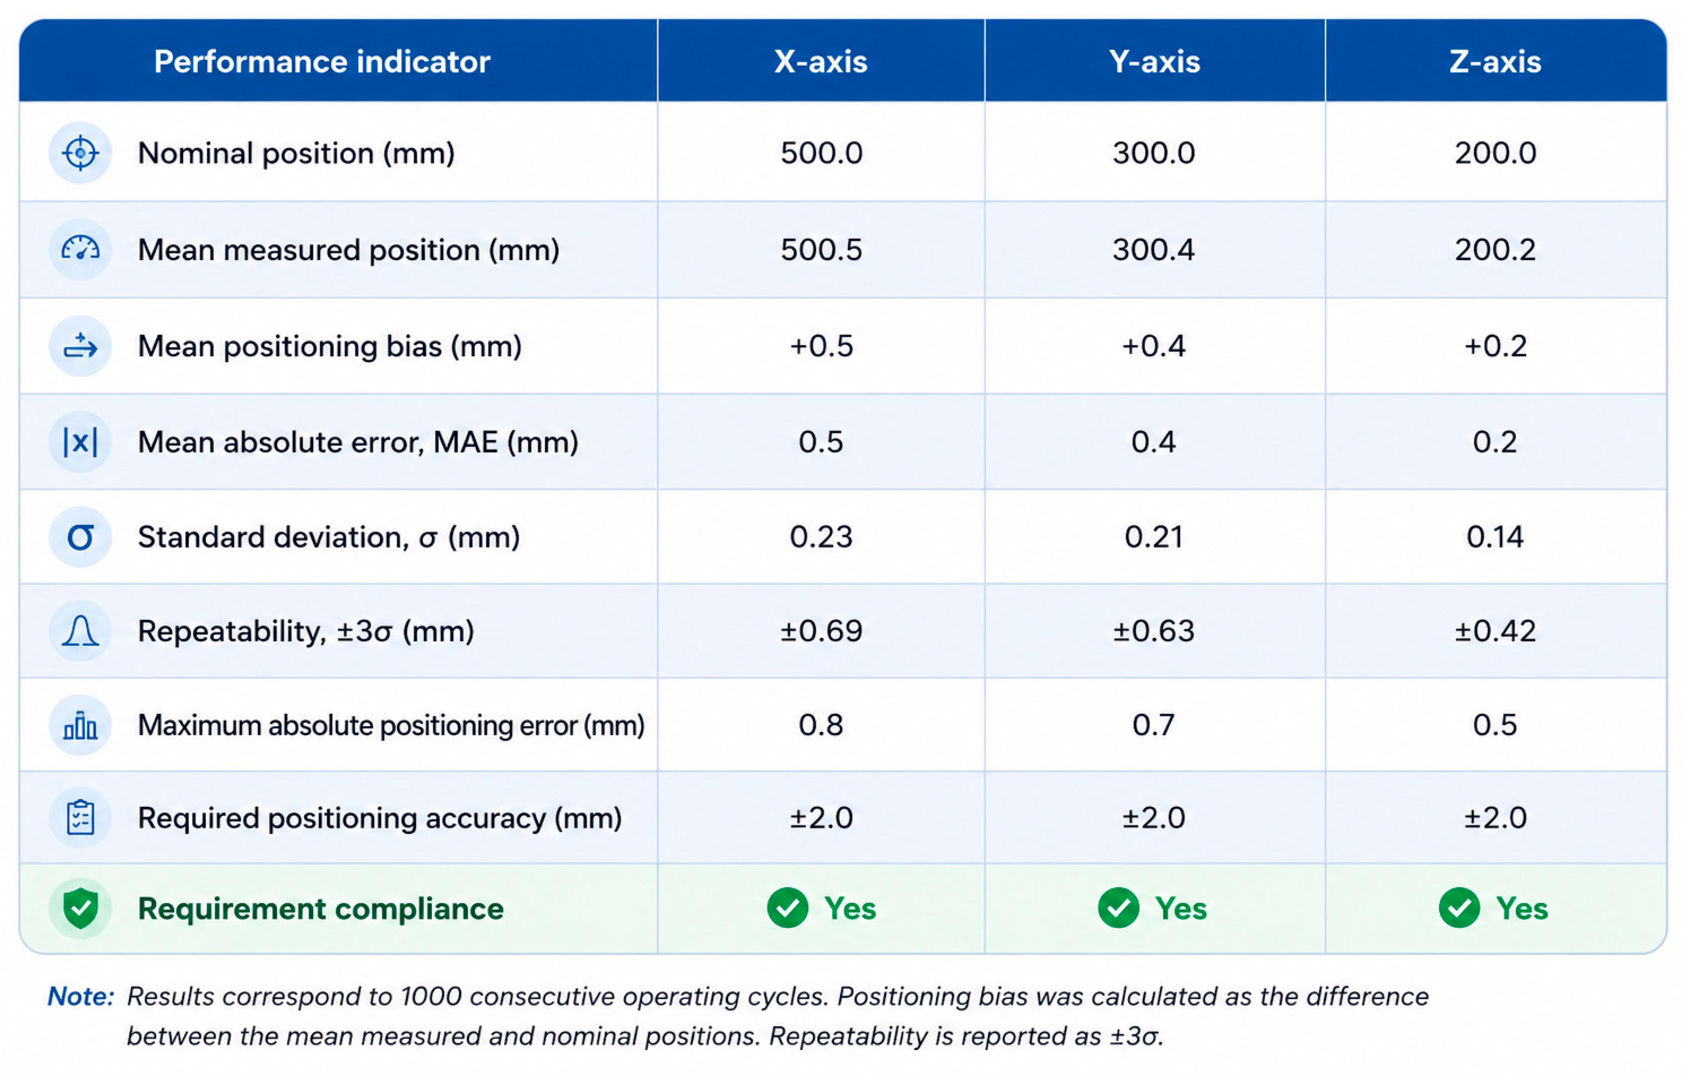This screenshot has height=1074, width=1685.
Task: Select the X-axis column header
Action: 821,61
